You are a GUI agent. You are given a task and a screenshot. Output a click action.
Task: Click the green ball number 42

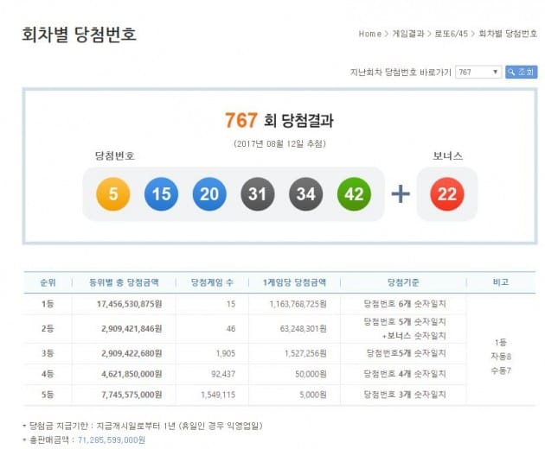click(x=354, y=194)
